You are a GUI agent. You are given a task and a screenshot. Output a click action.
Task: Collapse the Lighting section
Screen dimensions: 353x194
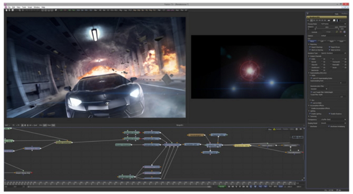309,111
